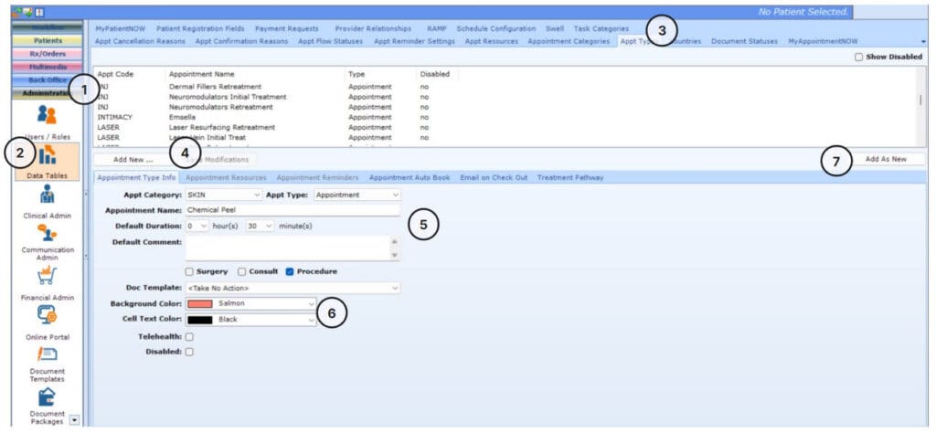The height and width of the screenshot is (433, 936).
Task: Click the Add New button
Action: coord(133,159)
